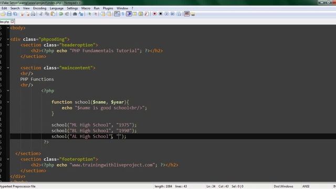Toggle synchronized horizontal scrolling icon

click(x=109, y=14)
